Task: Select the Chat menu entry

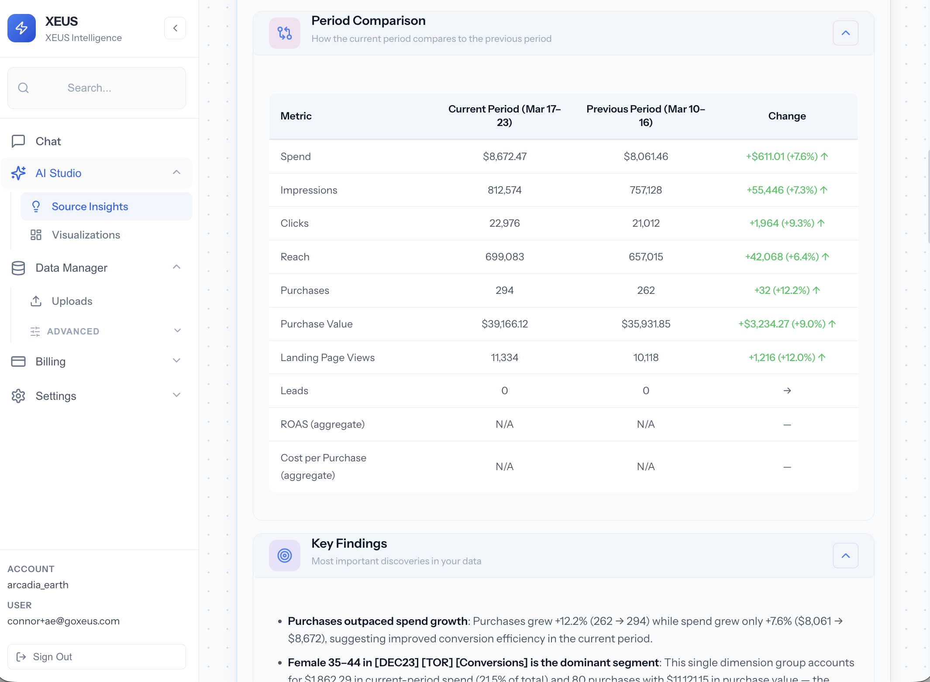Action: (x=48, y=141)
